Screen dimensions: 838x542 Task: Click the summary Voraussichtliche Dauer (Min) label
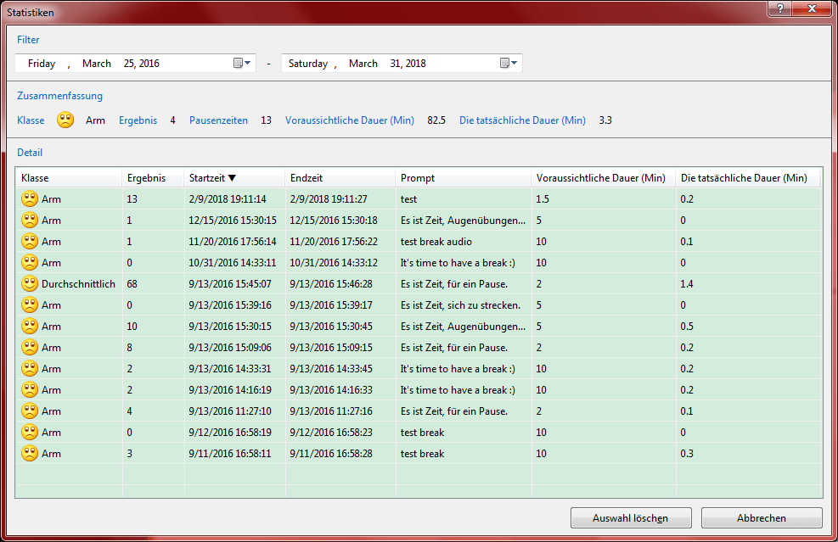[x=350, y=120]
